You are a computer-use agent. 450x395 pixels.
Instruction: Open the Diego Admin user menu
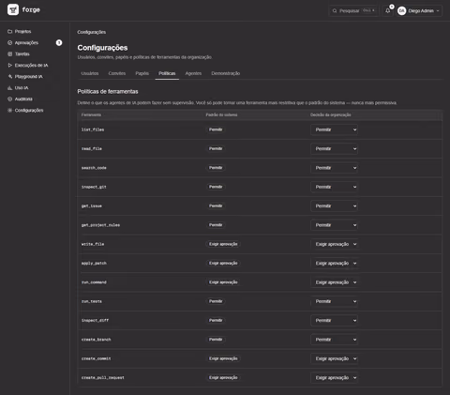pos(419,10)
